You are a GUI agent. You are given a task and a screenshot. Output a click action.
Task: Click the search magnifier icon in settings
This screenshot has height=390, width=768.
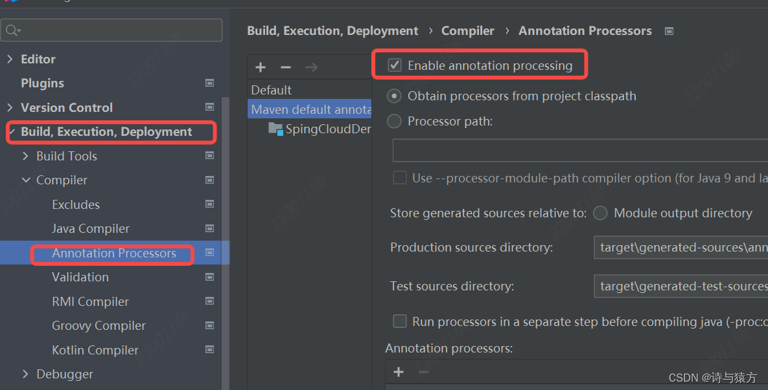pyautogui.click(x=12, y=31)
